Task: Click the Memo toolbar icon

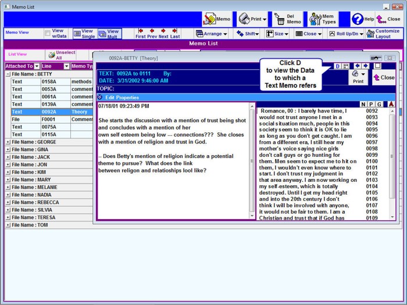Action: (217, 19)
